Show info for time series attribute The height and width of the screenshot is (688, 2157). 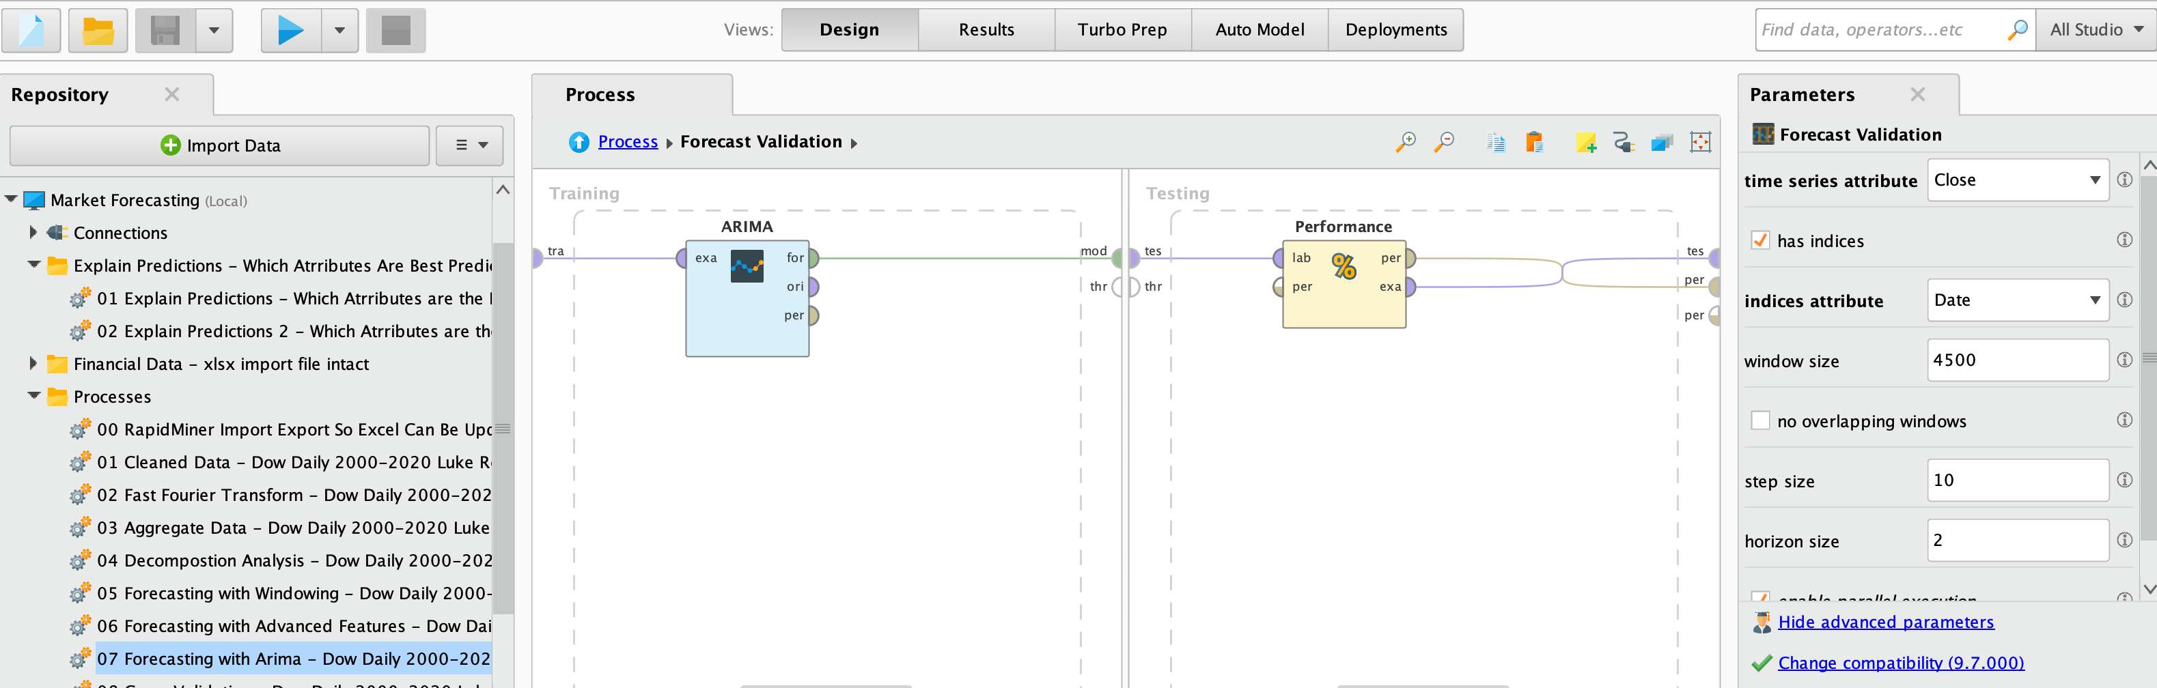pos(2124,180)
